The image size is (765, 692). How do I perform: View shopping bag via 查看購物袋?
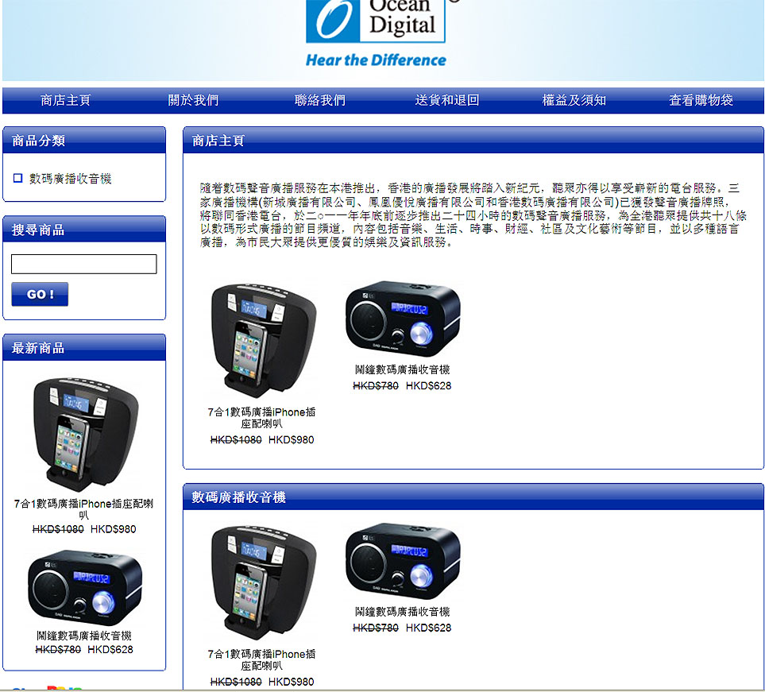701,100
